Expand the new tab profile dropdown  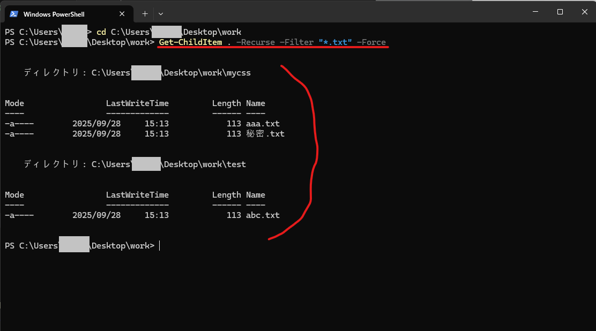point(161,14)
